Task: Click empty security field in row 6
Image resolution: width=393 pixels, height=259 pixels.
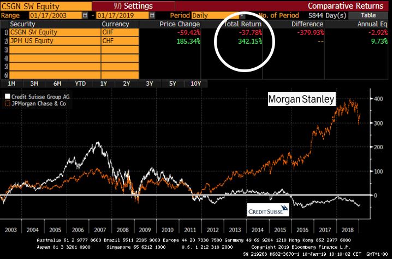Action: pyautogui.click(x=55, y=75)
